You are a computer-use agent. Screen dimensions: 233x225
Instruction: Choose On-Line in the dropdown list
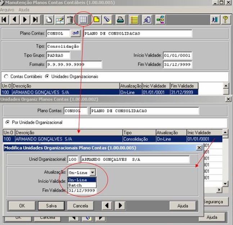pos(82,180)
